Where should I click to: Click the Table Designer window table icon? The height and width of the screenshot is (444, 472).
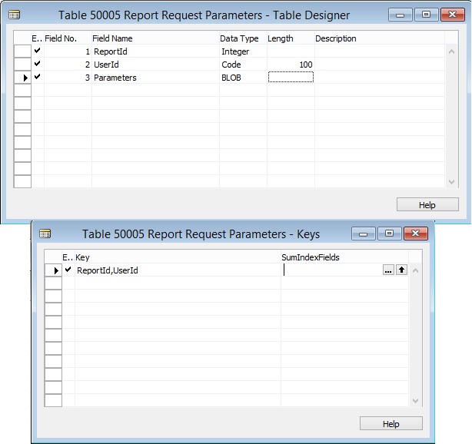tap(14, 15)
